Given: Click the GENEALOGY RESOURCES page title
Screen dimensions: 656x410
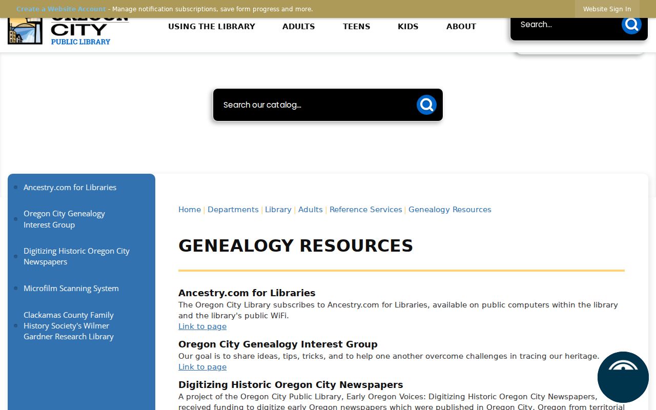Looking at the screenshot, I should click(296, 245).
